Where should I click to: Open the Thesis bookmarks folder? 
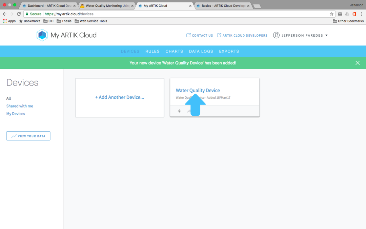click(x=64, y=21)
